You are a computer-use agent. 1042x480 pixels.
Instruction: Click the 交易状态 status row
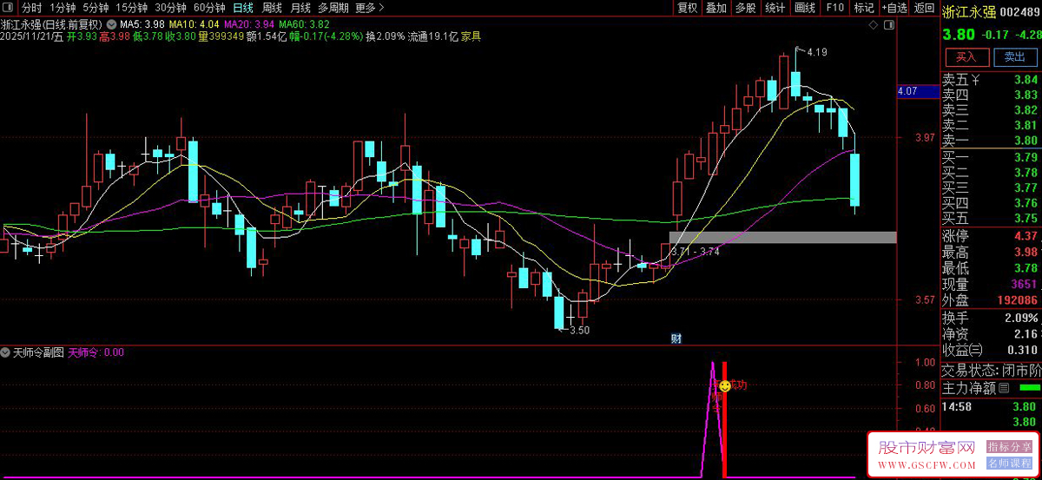point(990,370)
